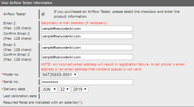Open the delivery day 22 dropdown
The width and height of the screenshot is (194, 107).
65,89
